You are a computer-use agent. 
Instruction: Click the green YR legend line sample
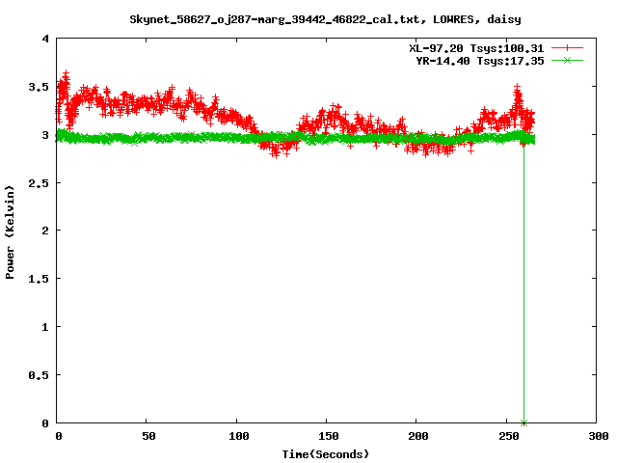[x=567, y=60]
